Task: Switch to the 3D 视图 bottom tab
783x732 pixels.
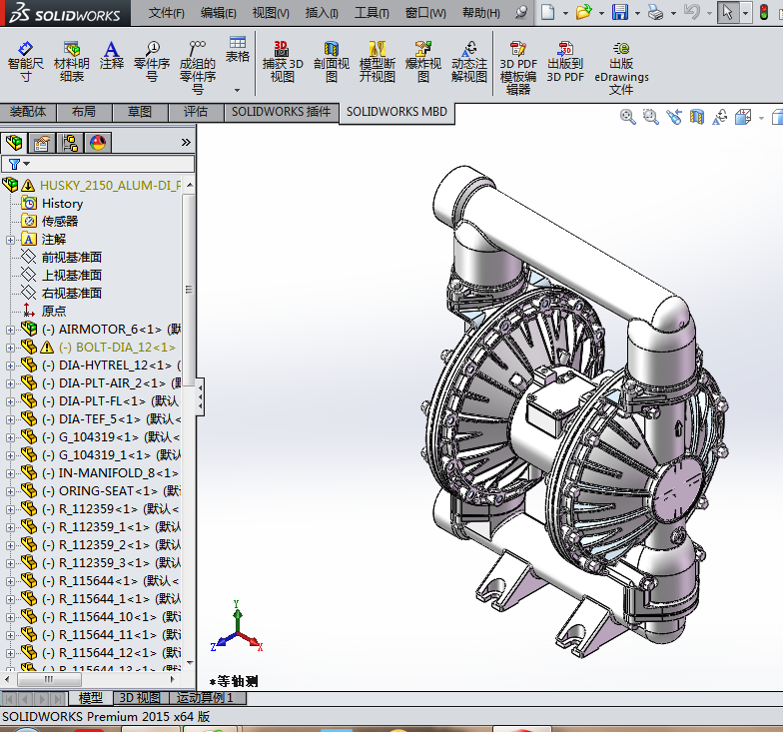Action: click(140, 697)
